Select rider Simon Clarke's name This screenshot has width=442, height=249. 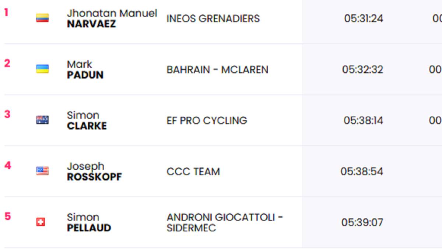(x=87, y=120)
